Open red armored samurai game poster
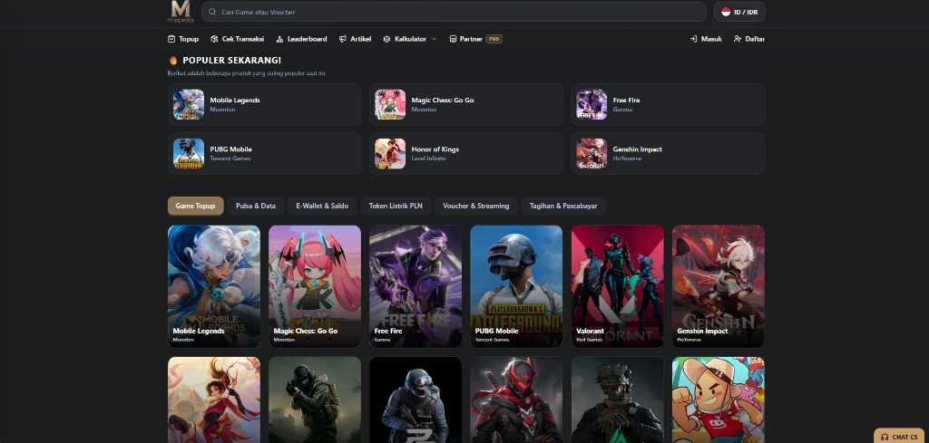 click(x=516, y=400)
